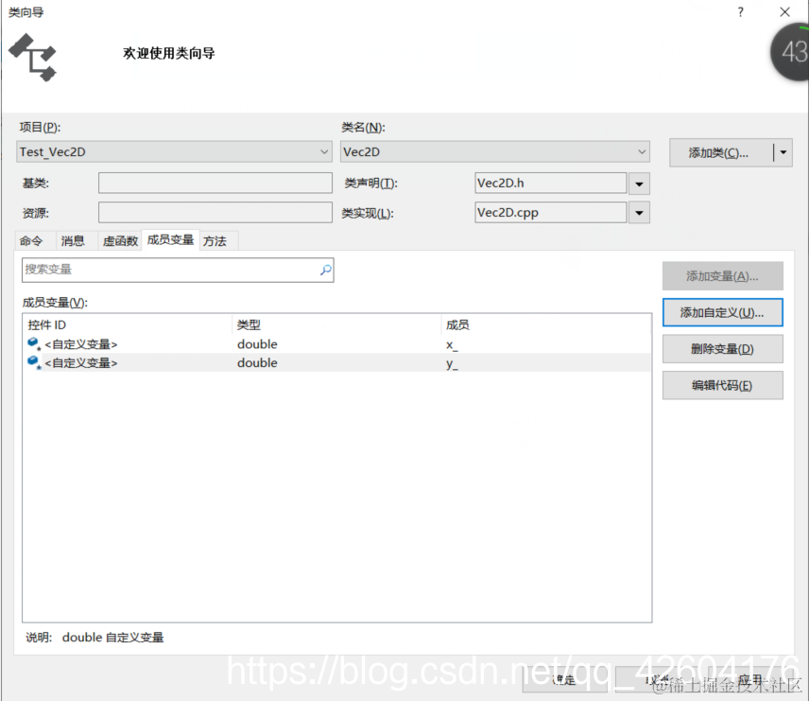Click the 确定 button at the bottom
Image resolution: width=809 pixels, height=701 pixels.
click(x=564, y=680)
